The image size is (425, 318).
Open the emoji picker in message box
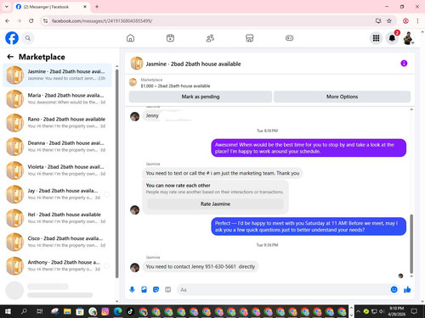pyautogui.click(x=394, y=289)
